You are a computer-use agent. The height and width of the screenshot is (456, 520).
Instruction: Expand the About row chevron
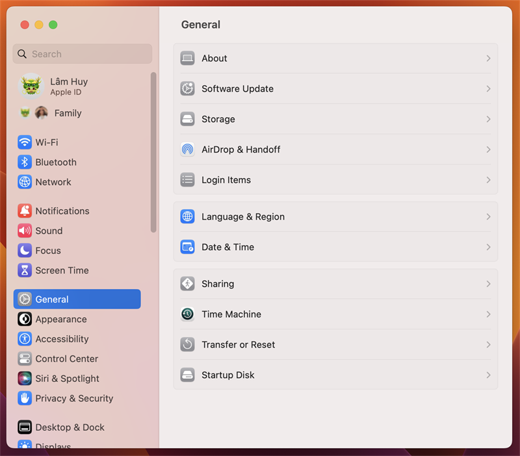489,58
